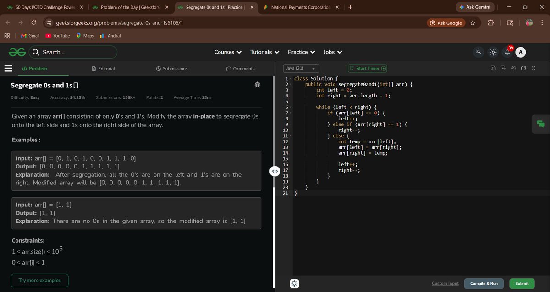Click the translate language icon
The height and width of the screenshot is (292, 550).
478,52
